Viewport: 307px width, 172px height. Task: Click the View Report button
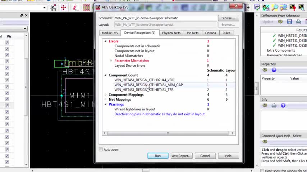pyautogui.click(x=181, y=156)
